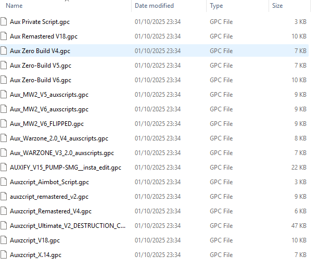Click file icon of Aux Zero-Build V5.gpc

[x=4, y=66]
